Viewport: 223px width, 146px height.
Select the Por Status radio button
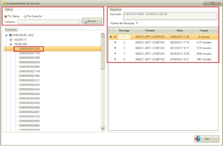[x=6, y=17]
